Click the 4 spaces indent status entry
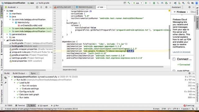The image size is (199, 112). [x=186, y=109]
